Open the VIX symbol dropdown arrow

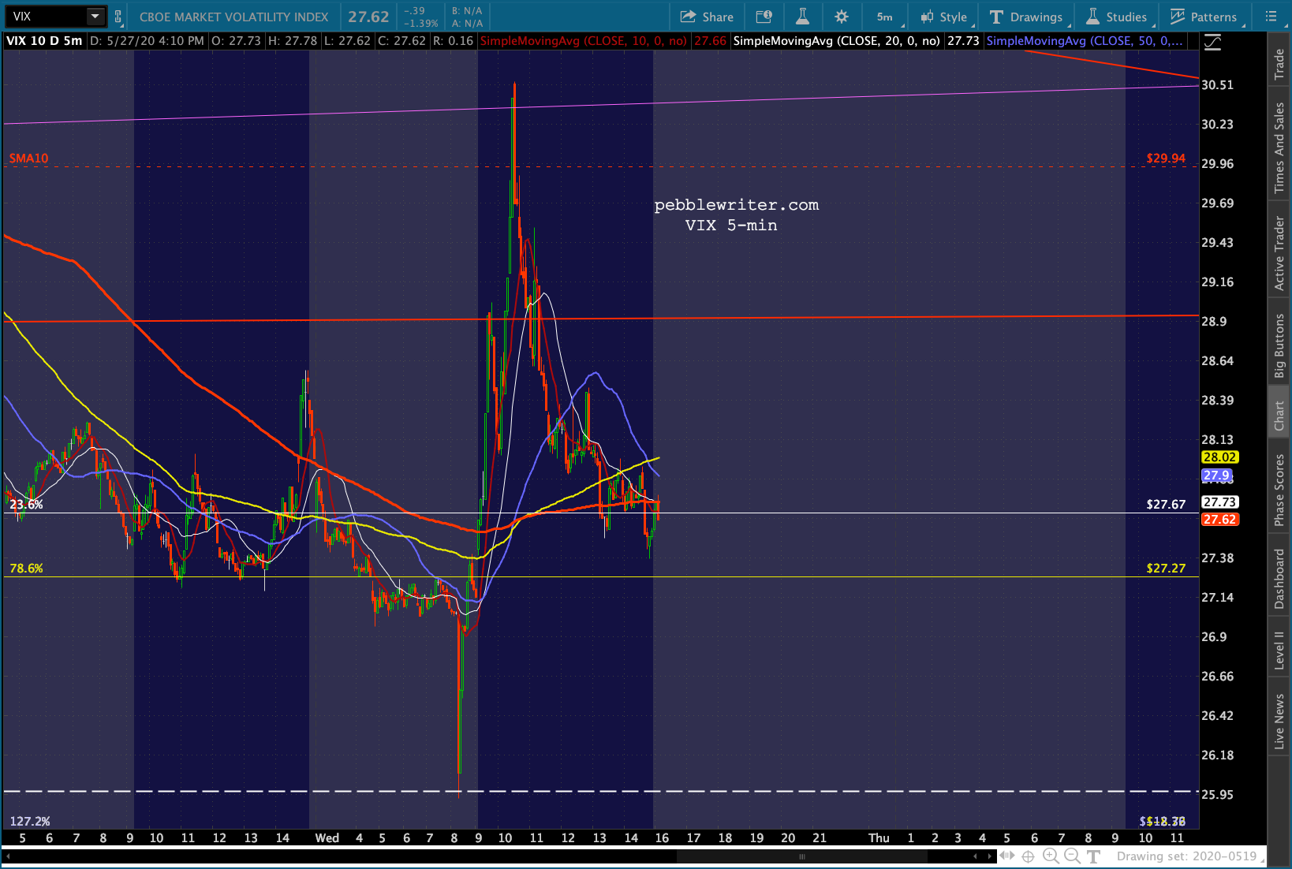(x=95, y=16)
